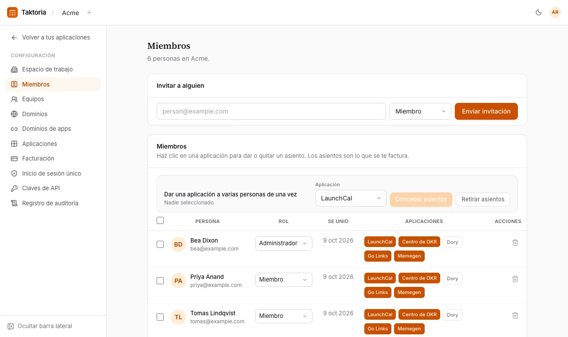Open the invitation role Miembro dropdown
Screen dimensions: 568x337
click(420, 111)
